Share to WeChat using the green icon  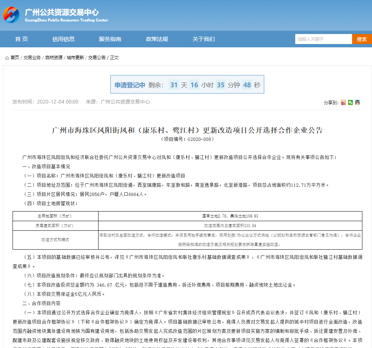[x=351, y=102]
